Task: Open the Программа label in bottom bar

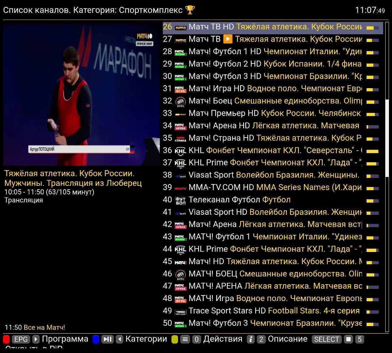Action: pos(65,339)
